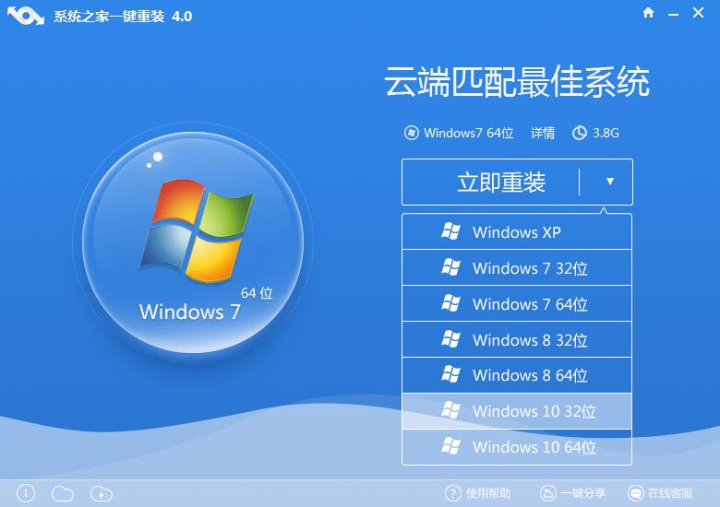Click the flag icon beside Windows 7 64位
The height and width of the screenshot is (507, 720).
[450, 303]
